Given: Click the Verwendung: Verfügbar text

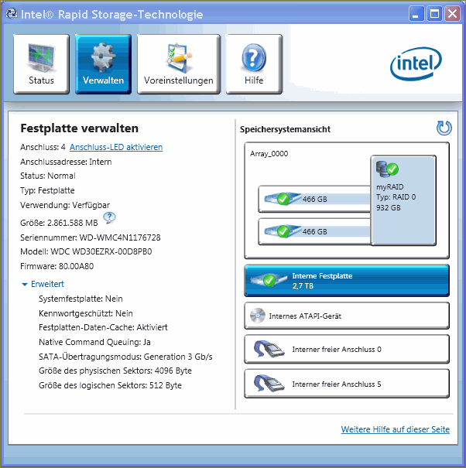Looking at the screenshot, I should tap(65, 205).
